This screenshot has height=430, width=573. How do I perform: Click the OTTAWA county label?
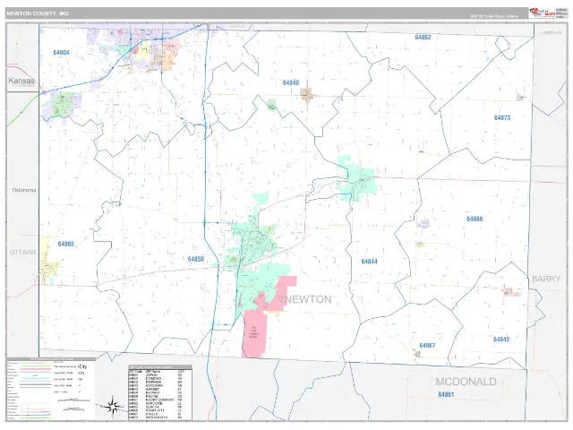(23, 253)
